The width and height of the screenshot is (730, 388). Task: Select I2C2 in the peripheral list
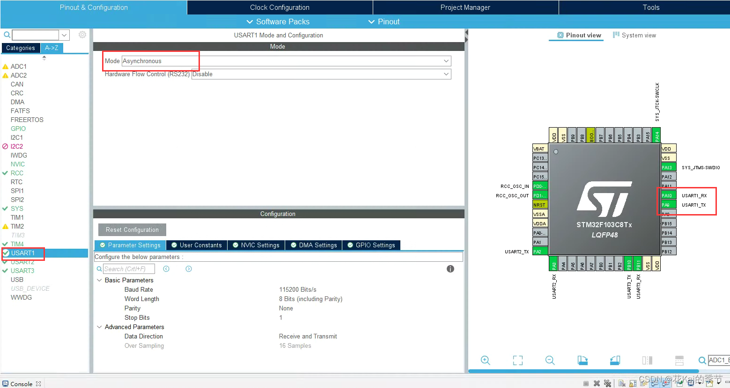point(17,146)
